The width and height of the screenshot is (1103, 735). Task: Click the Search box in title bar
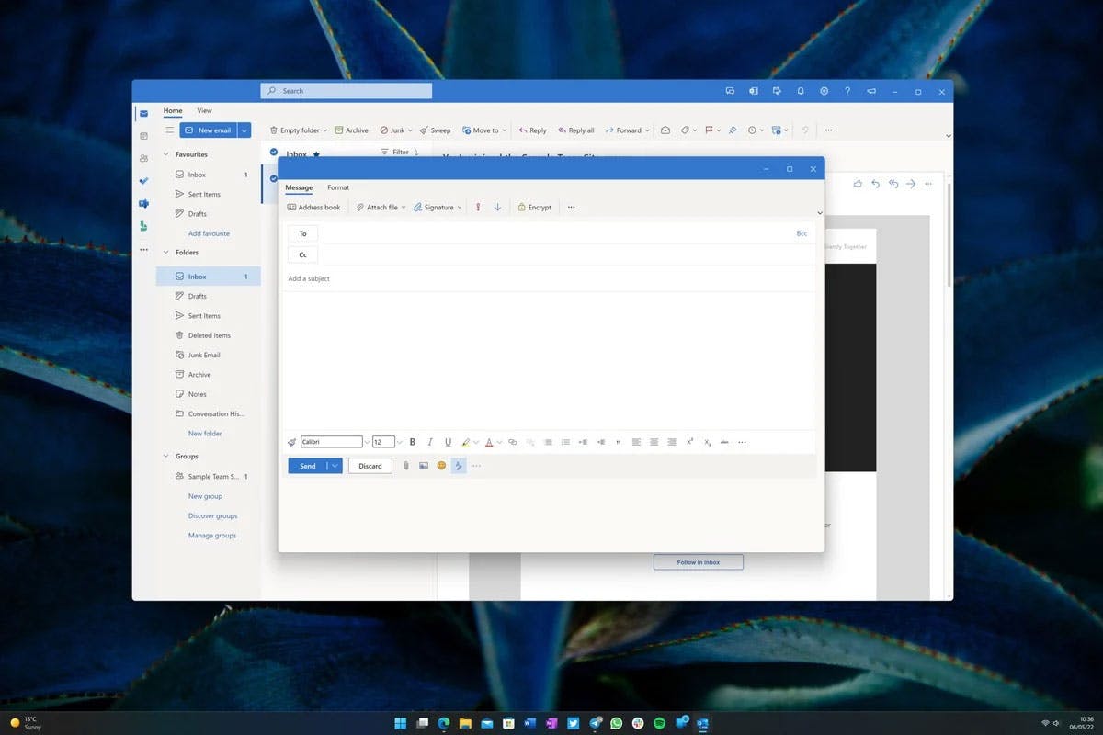click(346, 91)
